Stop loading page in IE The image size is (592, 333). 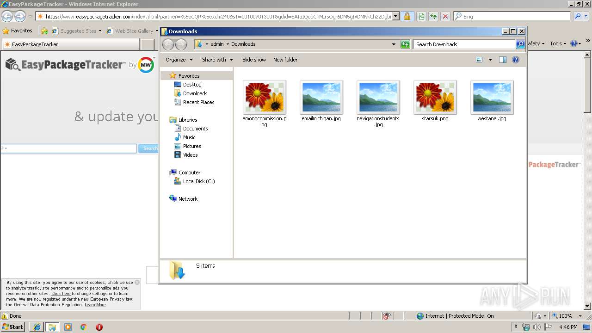click(445, 17)
